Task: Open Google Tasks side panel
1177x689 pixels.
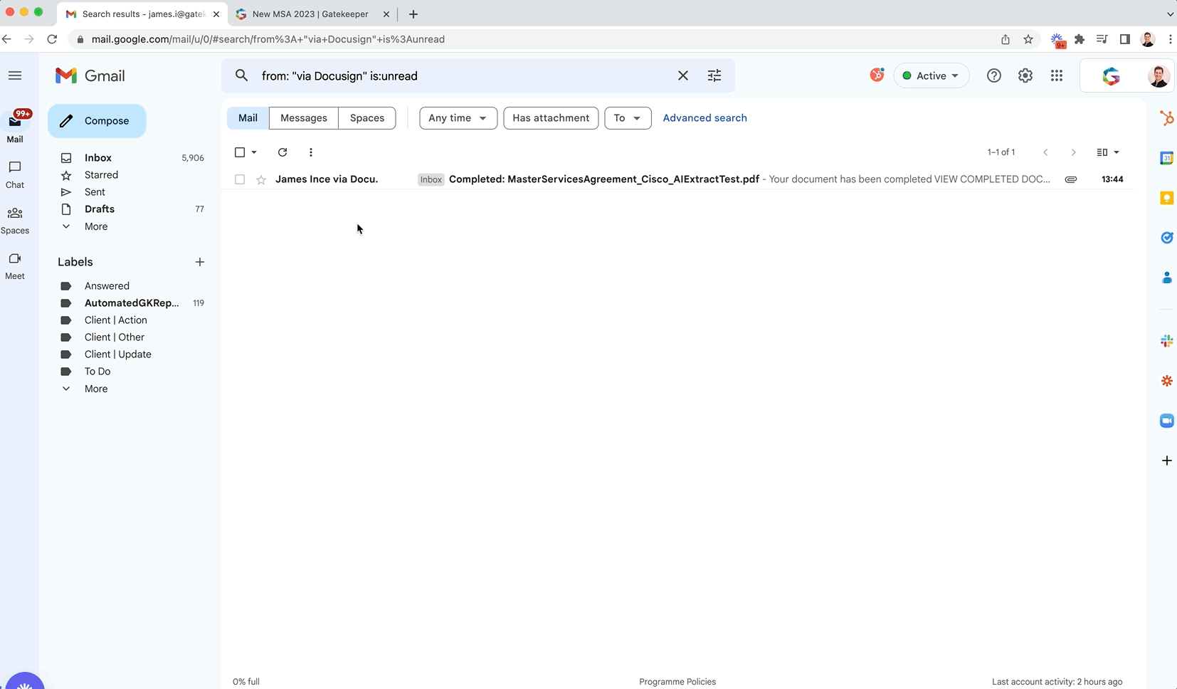Action: click(x=1166, y=238)
